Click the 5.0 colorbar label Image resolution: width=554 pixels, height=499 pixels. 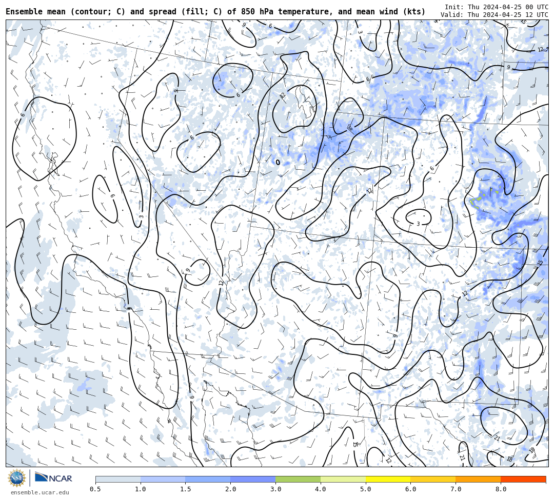point(366,489)
